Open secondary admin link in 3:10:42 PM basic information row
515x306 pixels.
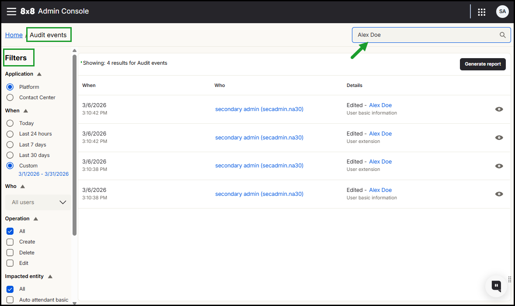(259, 109)
